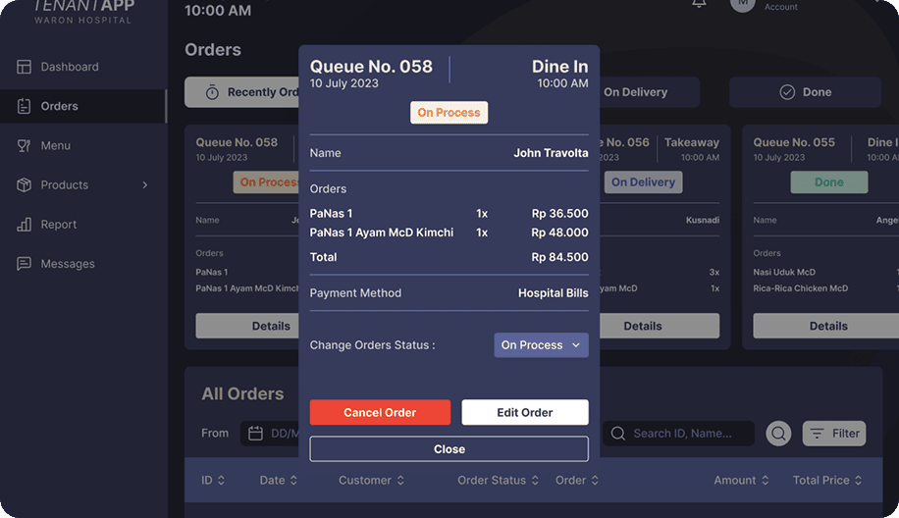899x518 pixels.
Task: Click the notification bell icon
Action: coord(699,4)
